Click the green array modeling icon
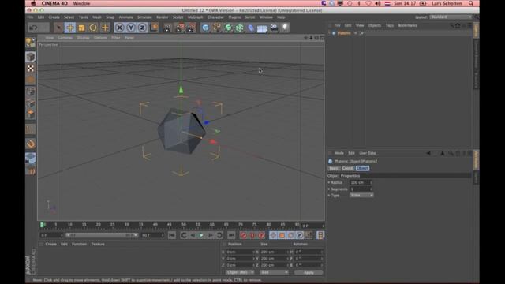 [x=239, y=28]
